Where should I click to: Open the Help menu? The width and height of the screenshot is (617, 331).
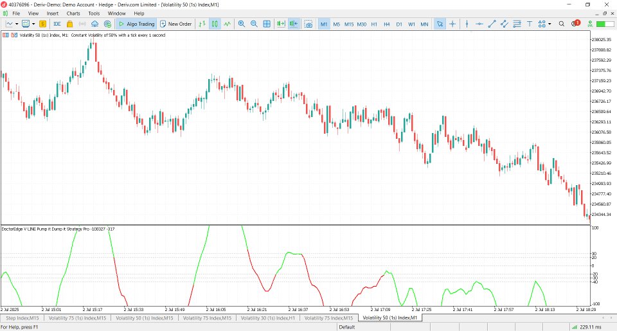point(139,13)
